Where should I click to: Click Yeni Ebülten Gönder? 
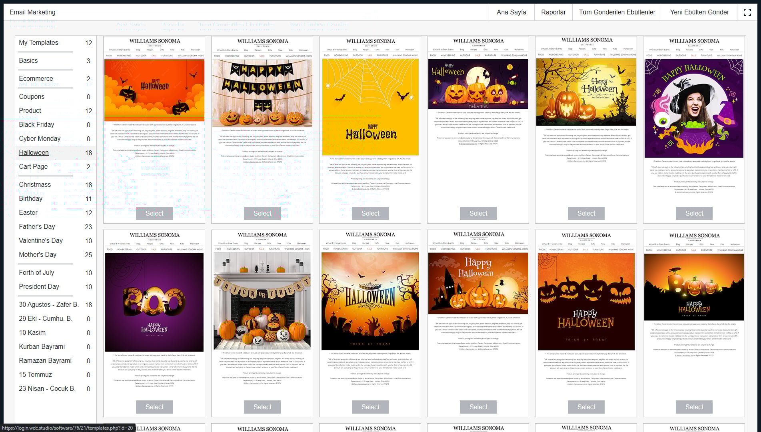(699, 12)
